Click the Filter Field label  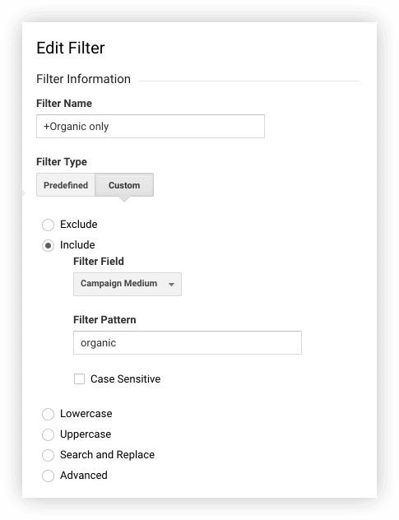99,262
